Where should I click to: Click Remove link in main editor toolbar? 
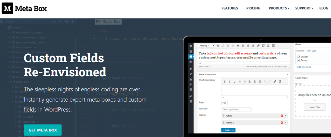tap(263, 46)
